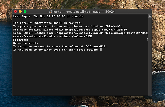Click the Password: prompt line
The width and height of the screenshot is (165, 107).
21,40
